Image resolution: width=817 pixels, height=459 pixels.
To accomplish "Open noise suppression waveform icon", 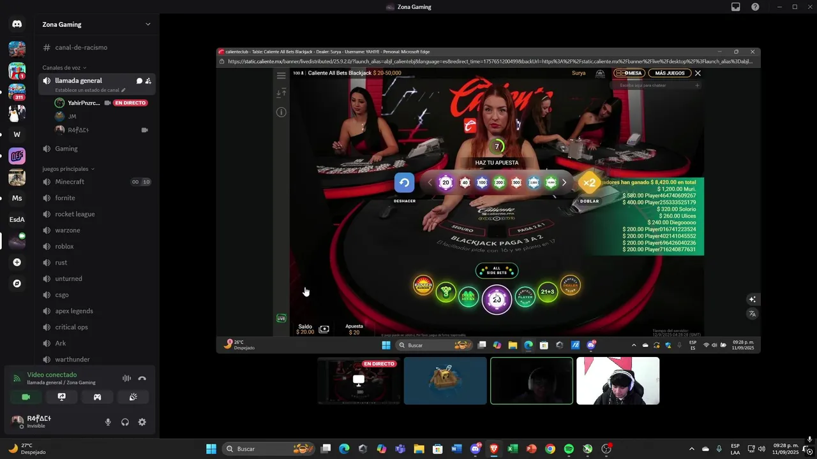I will click(x=126, y=379).
